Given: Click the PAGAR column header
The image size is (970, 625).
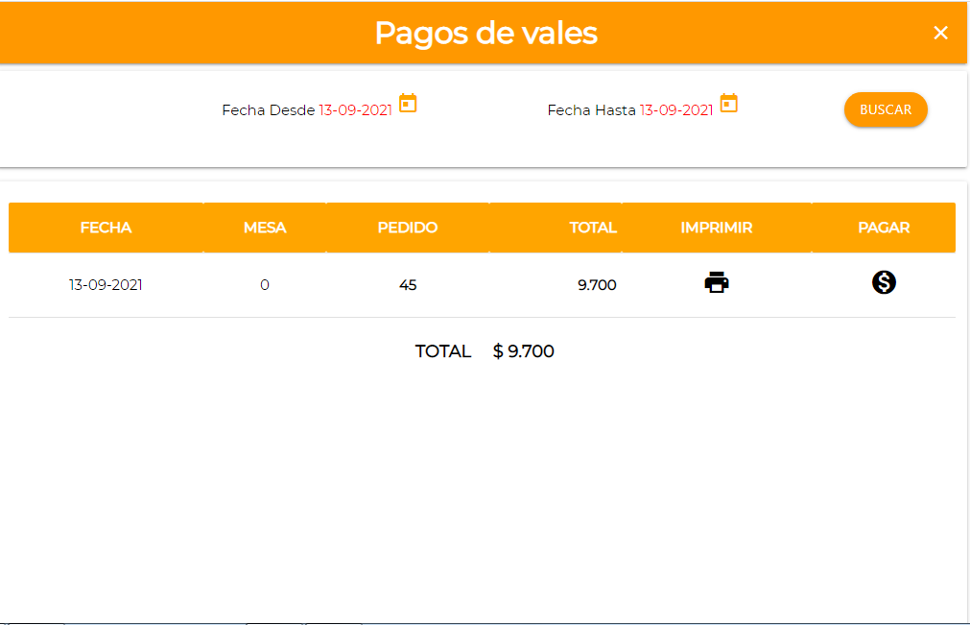Looking at the screenshot, I should coord(884,228).
